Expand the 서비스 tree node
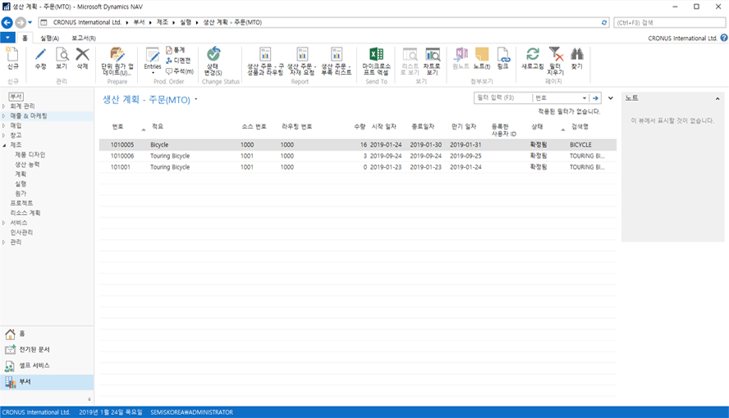 pyautogui.click(x=4, y=223)
